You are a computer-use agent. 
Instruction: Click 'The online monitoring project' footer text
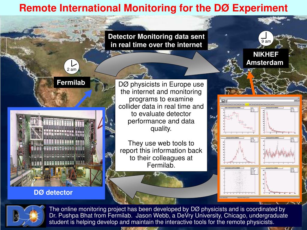(x=168, y=216)
